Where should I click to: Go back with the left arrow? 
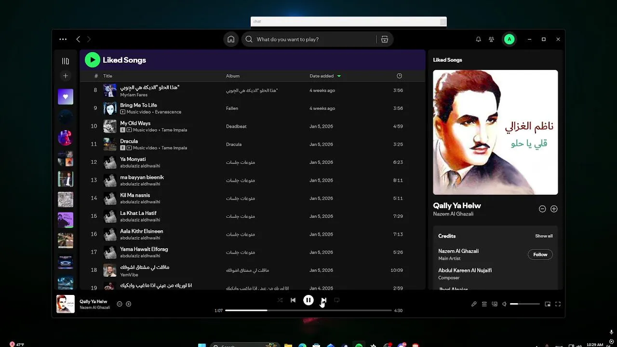point(78,39)
